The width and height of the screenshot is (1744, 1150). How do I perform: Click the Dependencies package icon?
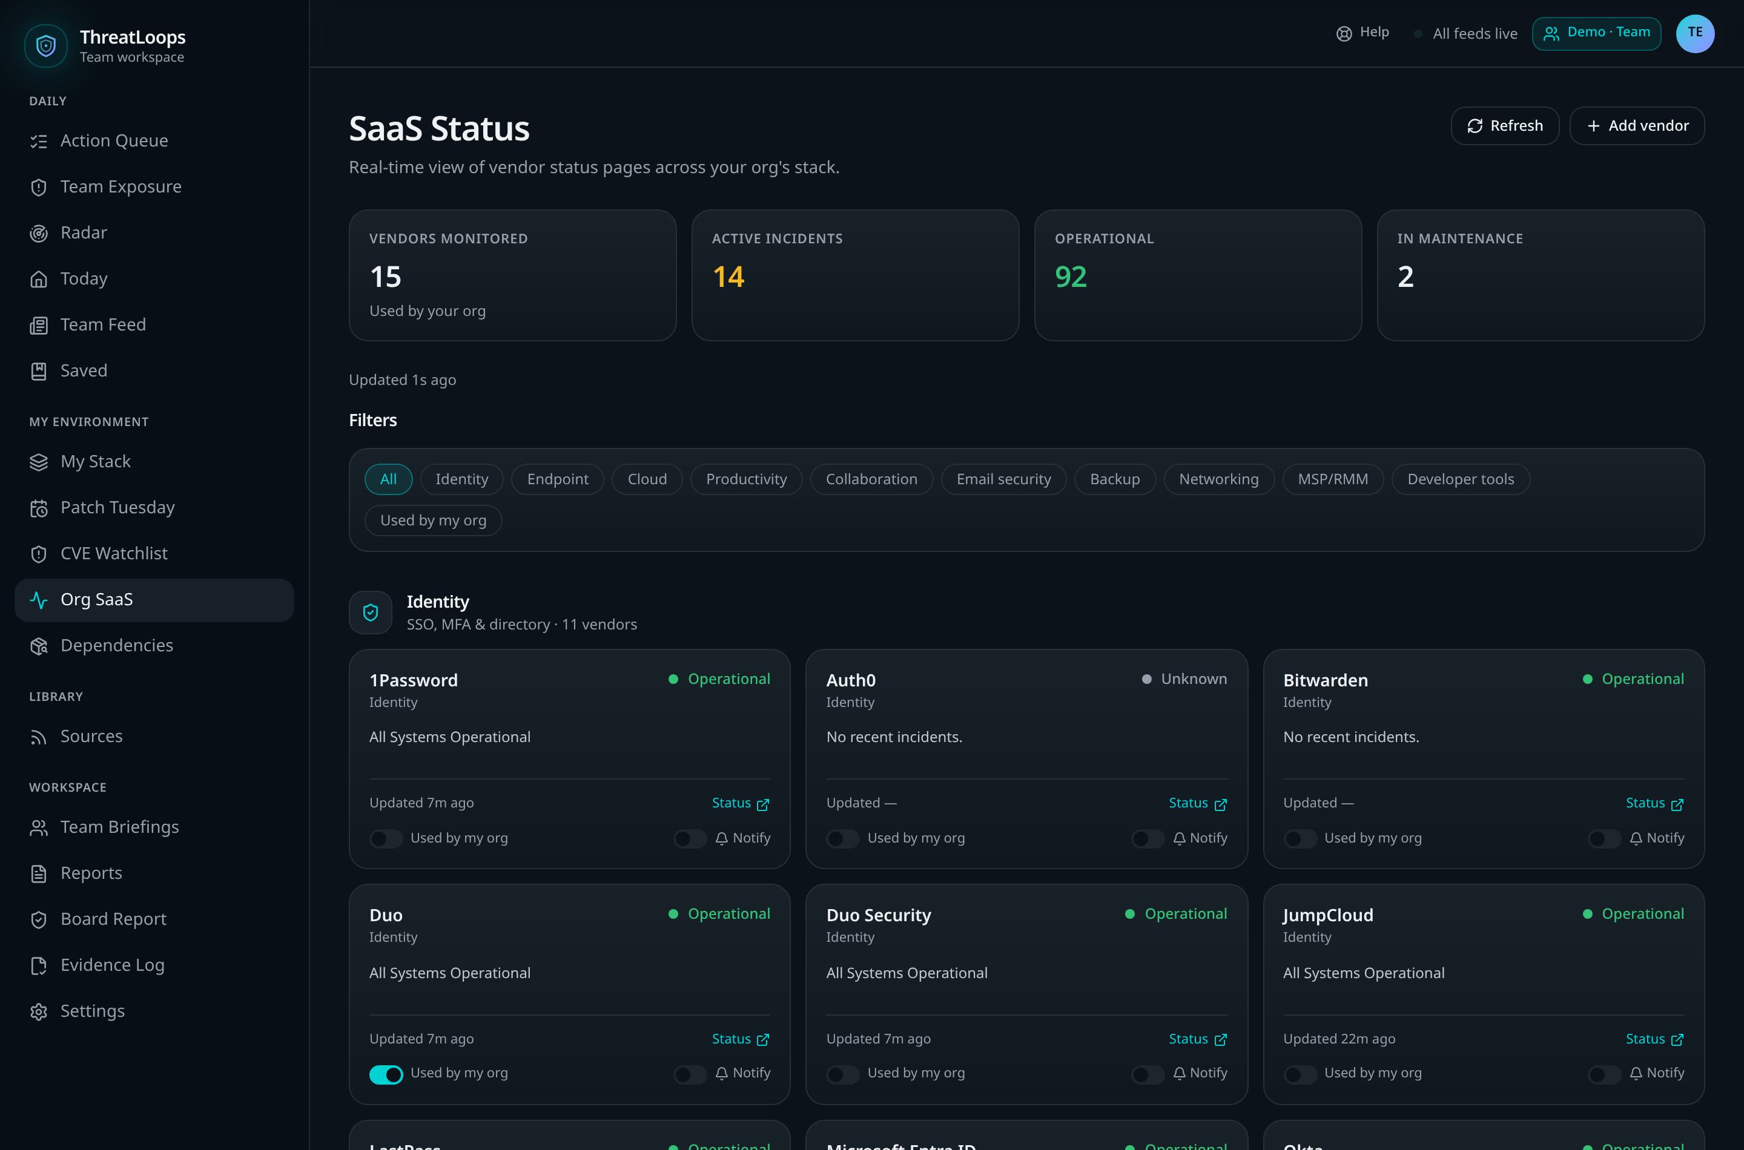(39, 646)
